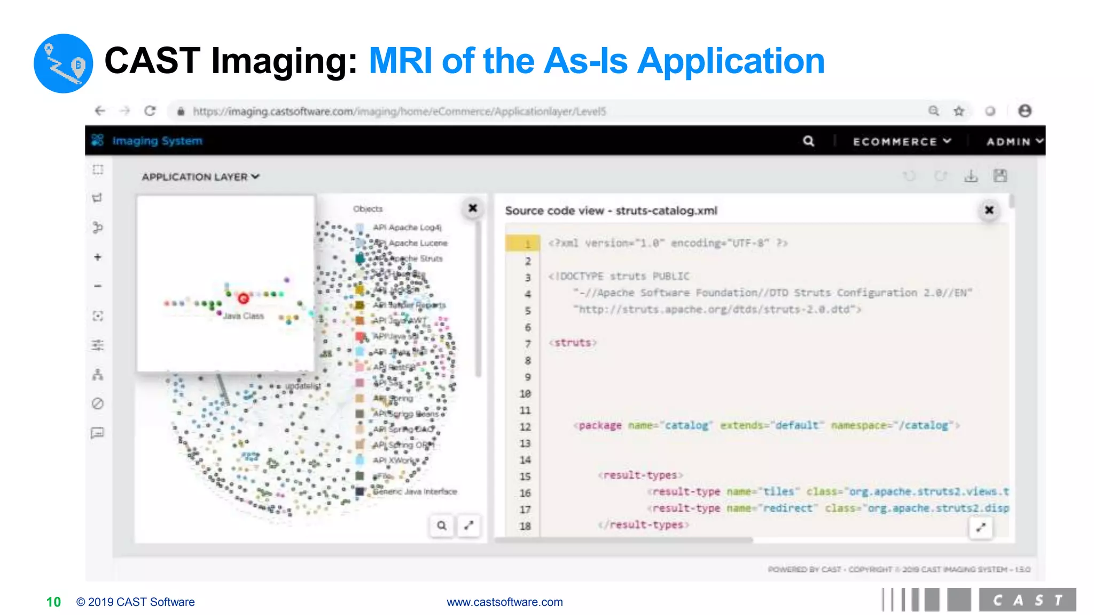
Task: Zoom in with the plus icon
Action: (x=98, y=257)
